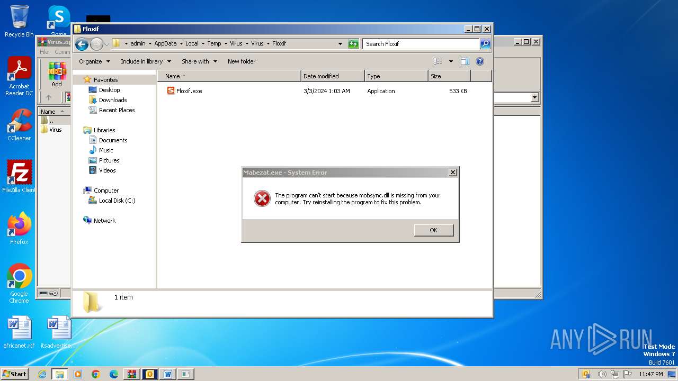678x381 pixels.
Task: Click the refresh button next to address bar
Action: pos(353,44)
